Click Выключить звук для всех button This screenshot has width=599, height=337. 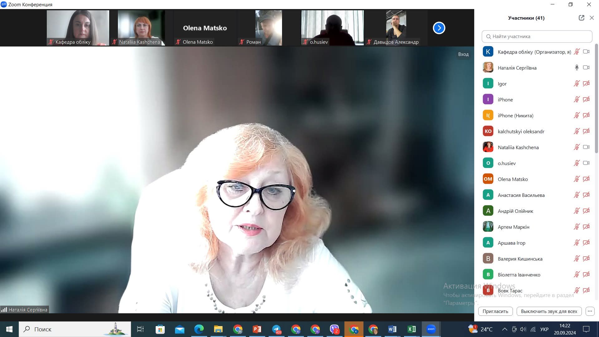pyautogui.click(x=549, y=311)
